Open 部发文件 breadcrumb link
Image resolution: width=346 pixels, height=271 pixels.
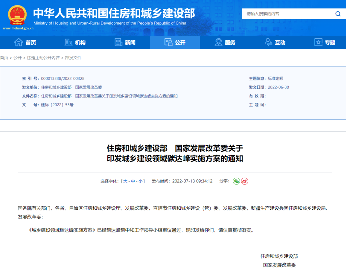[73, 58]
